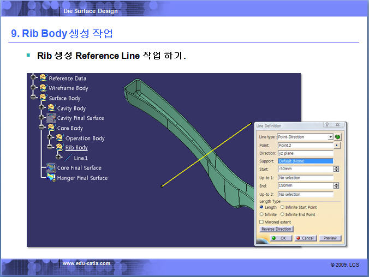369x277 pixels.
Task: Click the Wireframe Body set icon
Action: click(43, 88)
